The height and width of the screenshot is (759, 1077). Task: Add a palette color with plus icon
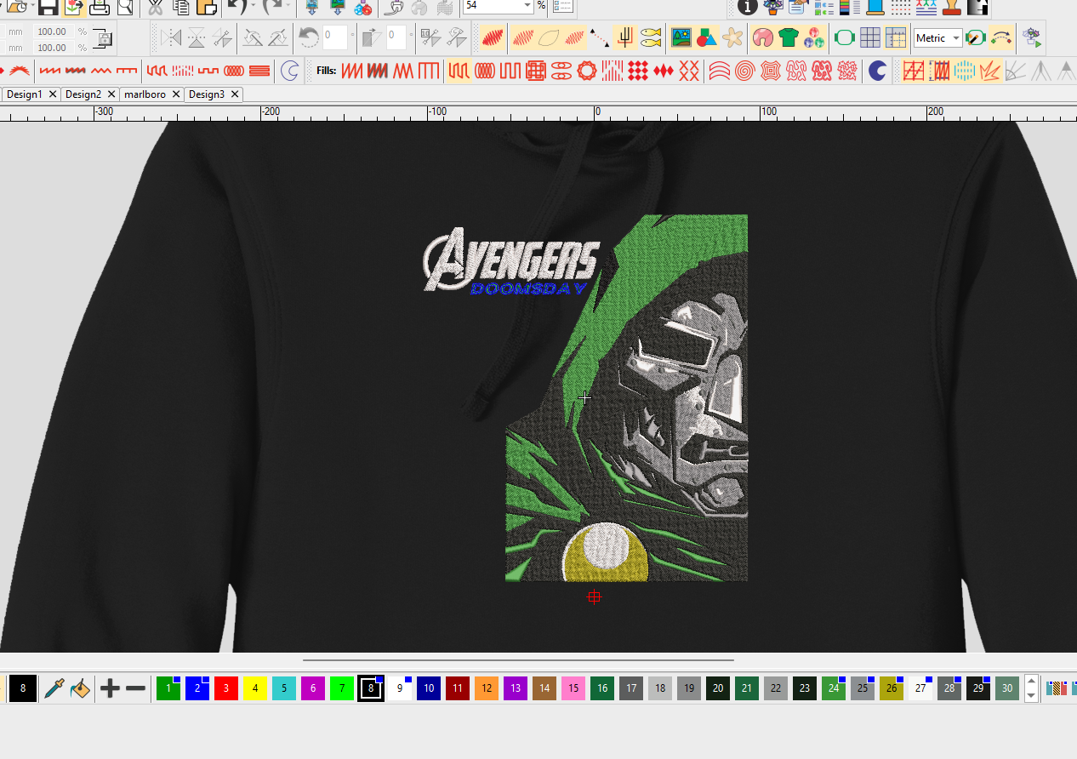point(110,688)
